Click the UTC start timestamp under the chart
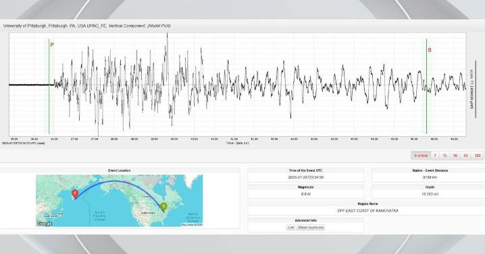485x254 pixels. [24, 144]
